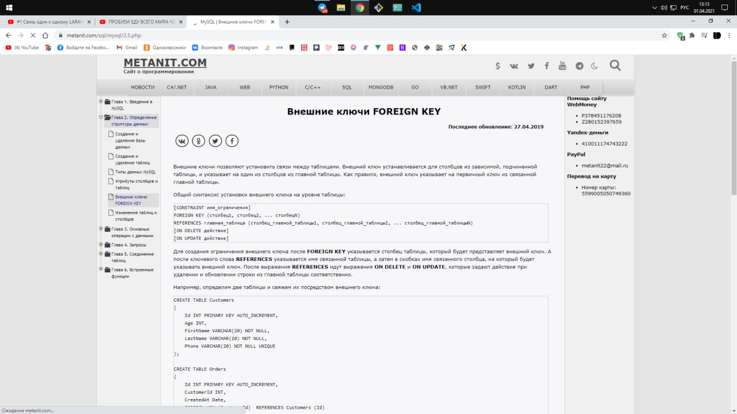Viewport: 737px width, 414px height.
Task: Expand Глава 3. Основные операции с данными
Action: [101, 229]
